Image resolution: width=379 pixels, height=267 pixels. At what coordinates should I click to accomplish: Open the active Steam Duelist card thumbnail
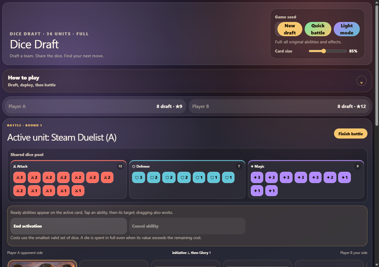(x=42, y=264)
